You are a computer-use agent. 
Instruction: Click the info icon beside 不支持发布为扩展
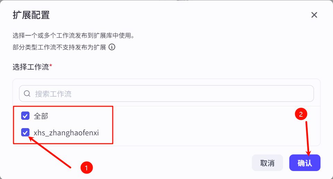coord(112,47)
